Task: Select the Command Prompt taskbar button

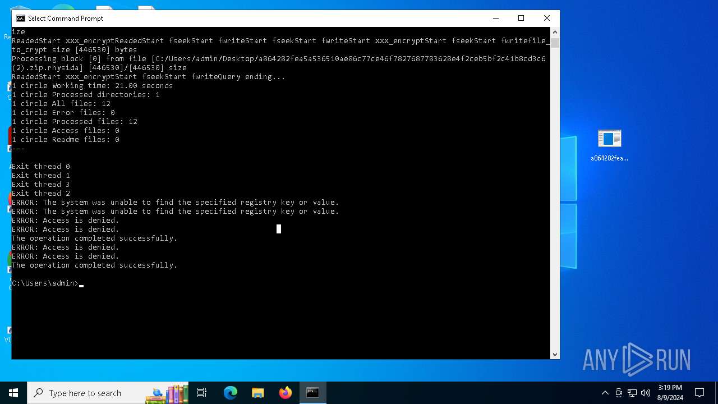Action: pos(312,393)
